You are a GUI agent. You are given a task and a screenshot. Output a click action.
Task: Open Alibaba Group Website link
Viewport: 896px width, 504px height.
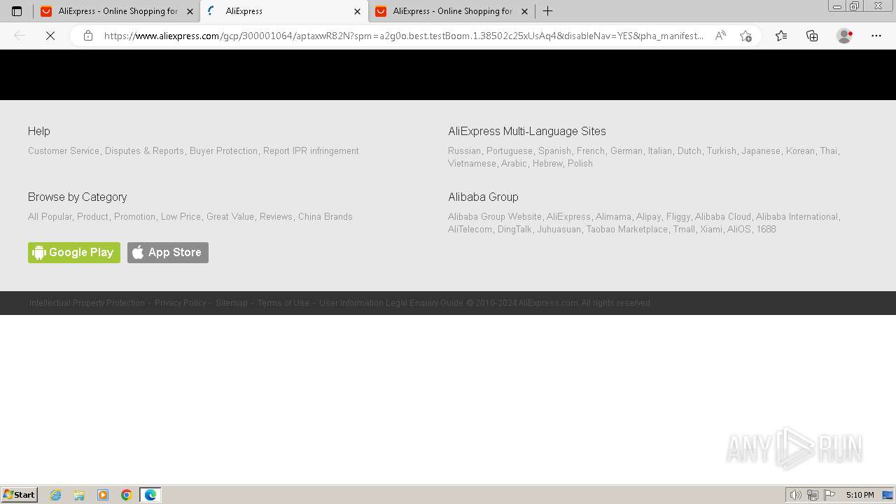(495, 217)
